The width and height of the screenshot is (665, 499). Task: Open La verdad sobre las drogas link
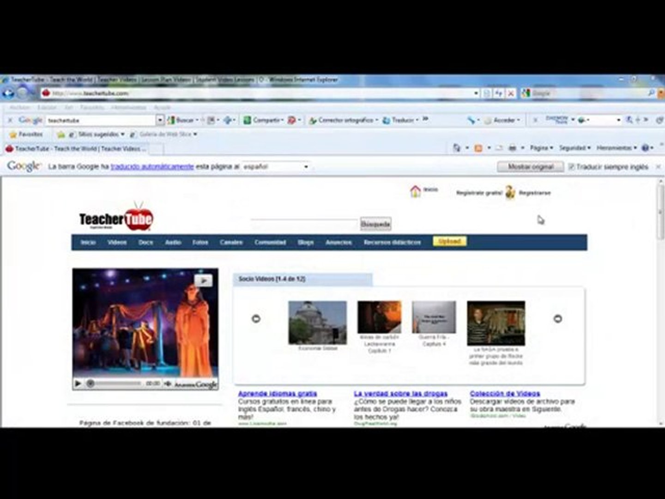tap(400, 394)
